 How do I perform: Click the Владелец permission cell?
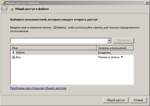[x=104, y=52]
